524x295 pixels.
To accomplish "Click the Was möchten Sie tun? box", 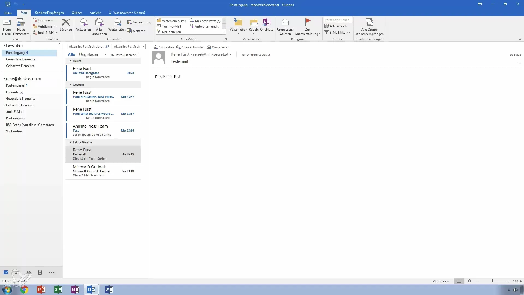I will pyautogui.click(x=127, y=13).
